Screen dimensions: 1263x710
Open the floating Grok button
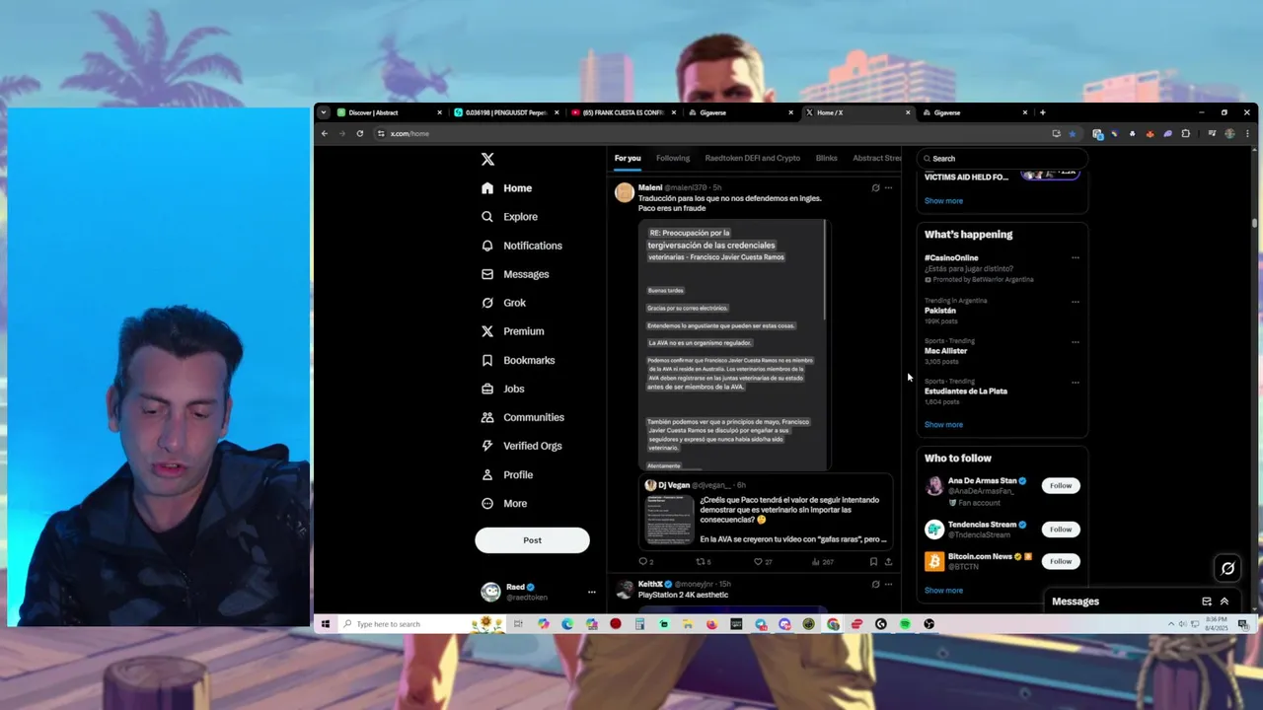1227,568
